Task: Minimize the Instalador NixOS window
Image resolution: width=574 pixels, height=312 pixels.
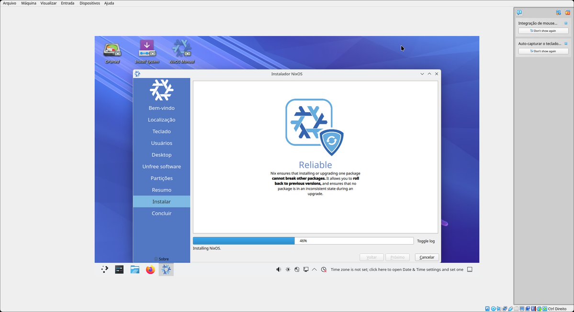Action: [x=422, y=74]
